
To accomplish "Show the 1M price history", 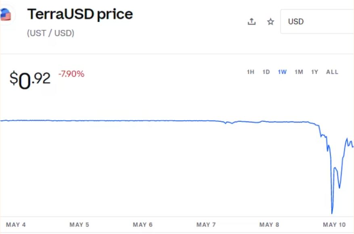I will pos(299,72).
